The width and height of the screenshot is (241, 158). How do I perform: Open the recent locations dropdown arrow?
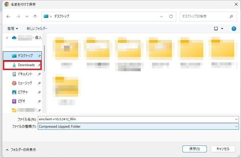coord(27,16)
